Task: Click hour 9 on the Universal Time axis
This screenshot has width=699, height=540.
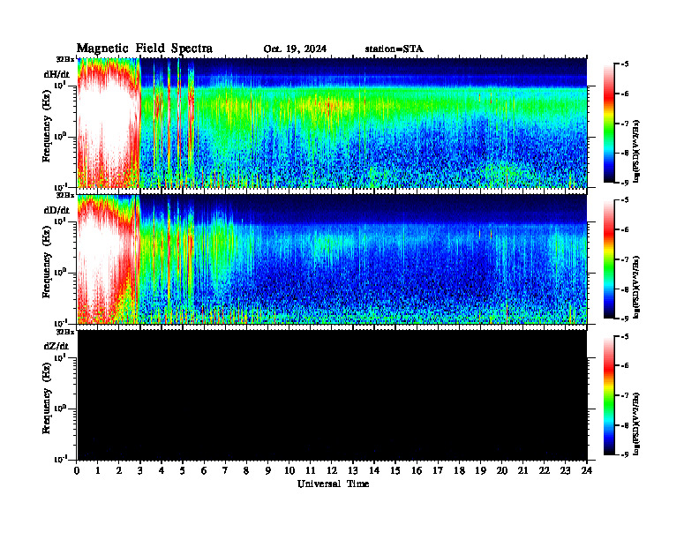Action: pos(268,470)
